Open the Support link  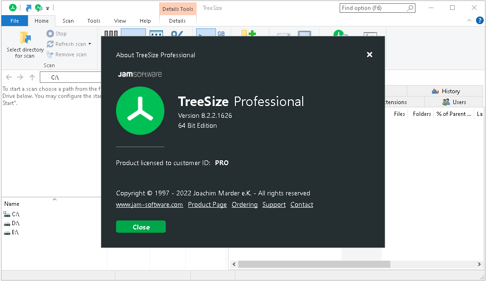pyautogui.click(x=274, y=204)
